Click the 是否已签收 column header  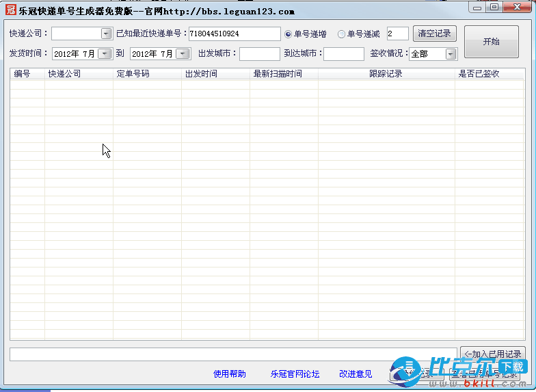click(490, 74)
